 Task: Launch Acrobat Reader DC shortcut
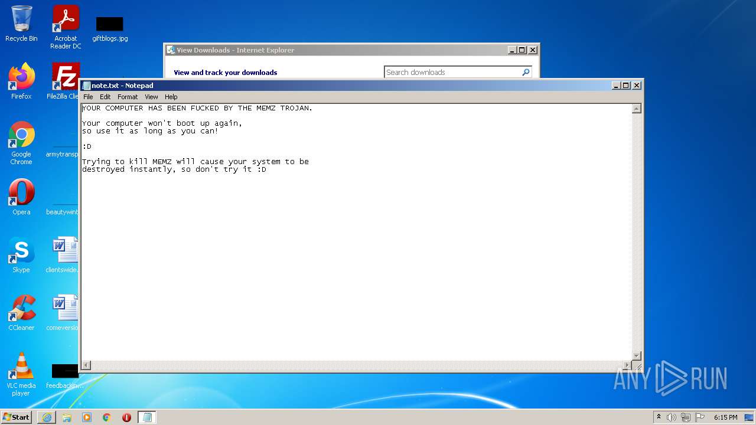pyautogui.click(x=66, y=27)
